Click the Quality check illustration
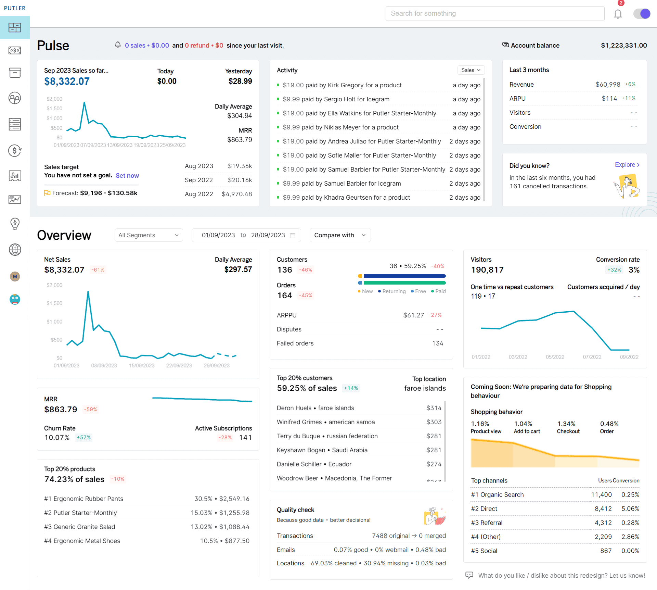The width and height of the screenshot is (657, 590). 435,516
